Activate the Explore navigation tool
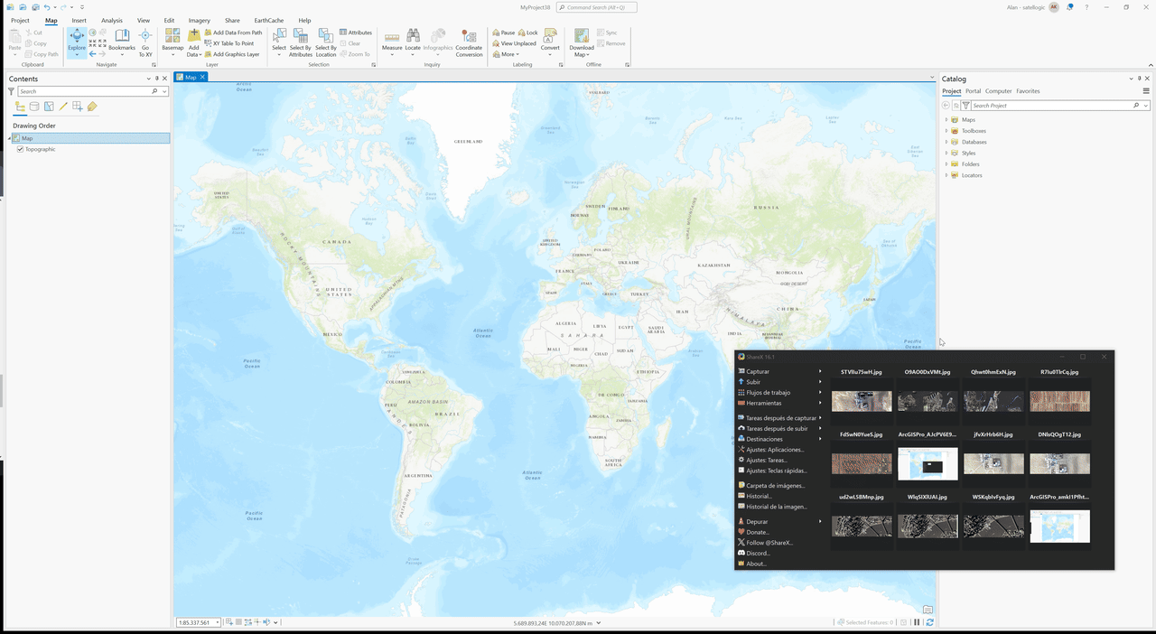Screen dimensions: 1156x634 (77, 38)
